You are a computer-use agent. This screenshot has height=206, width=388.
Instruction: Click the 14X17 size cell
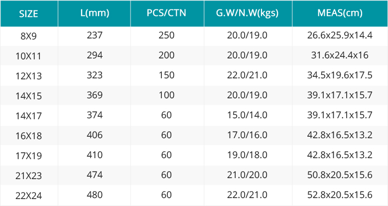(x=29, y=116)
